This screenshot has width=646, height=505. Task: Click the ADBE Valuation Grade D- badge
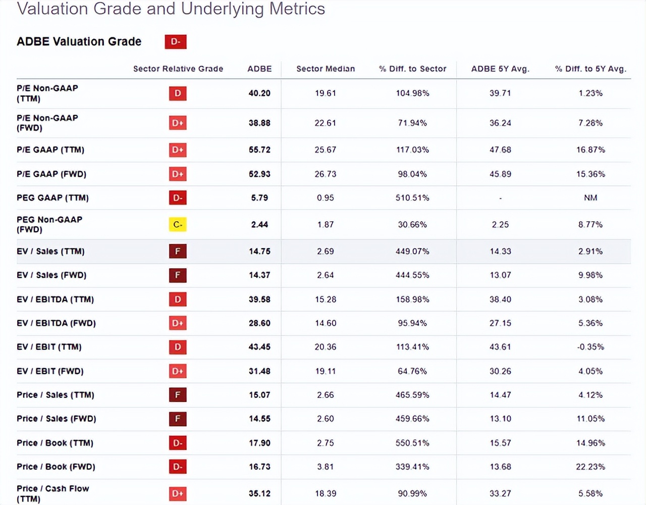176,42
